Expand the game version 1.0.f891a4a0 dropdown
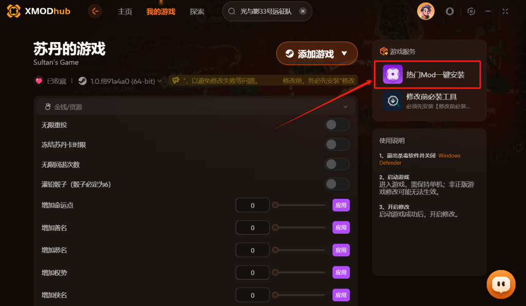Screen dimensions: 526x306 pyautogui.click(x=160, y=81)
